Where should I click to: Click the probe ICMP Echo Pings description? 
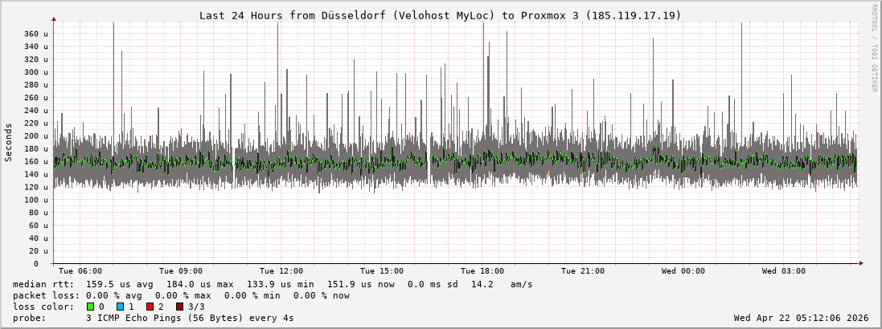153,318
